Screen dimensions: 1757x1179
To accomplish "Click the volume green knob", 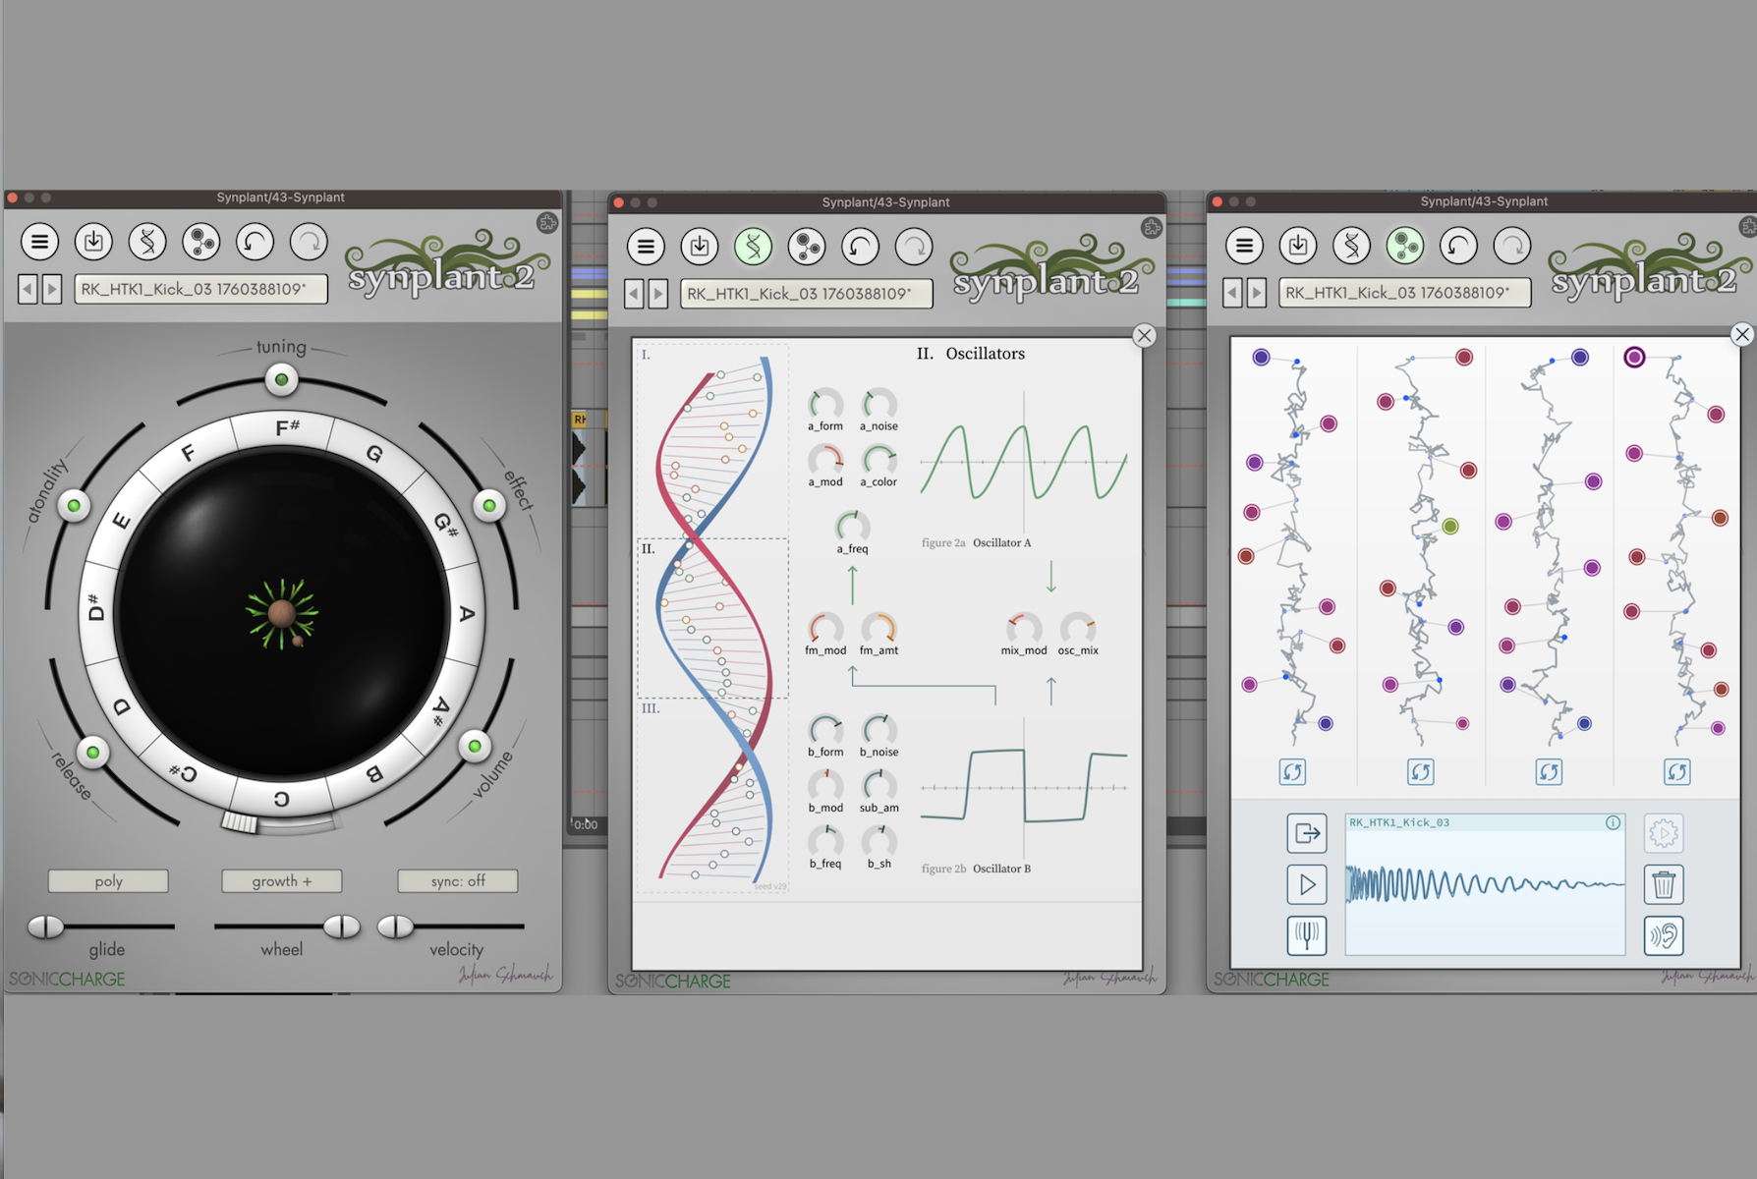I will point(475,747).
